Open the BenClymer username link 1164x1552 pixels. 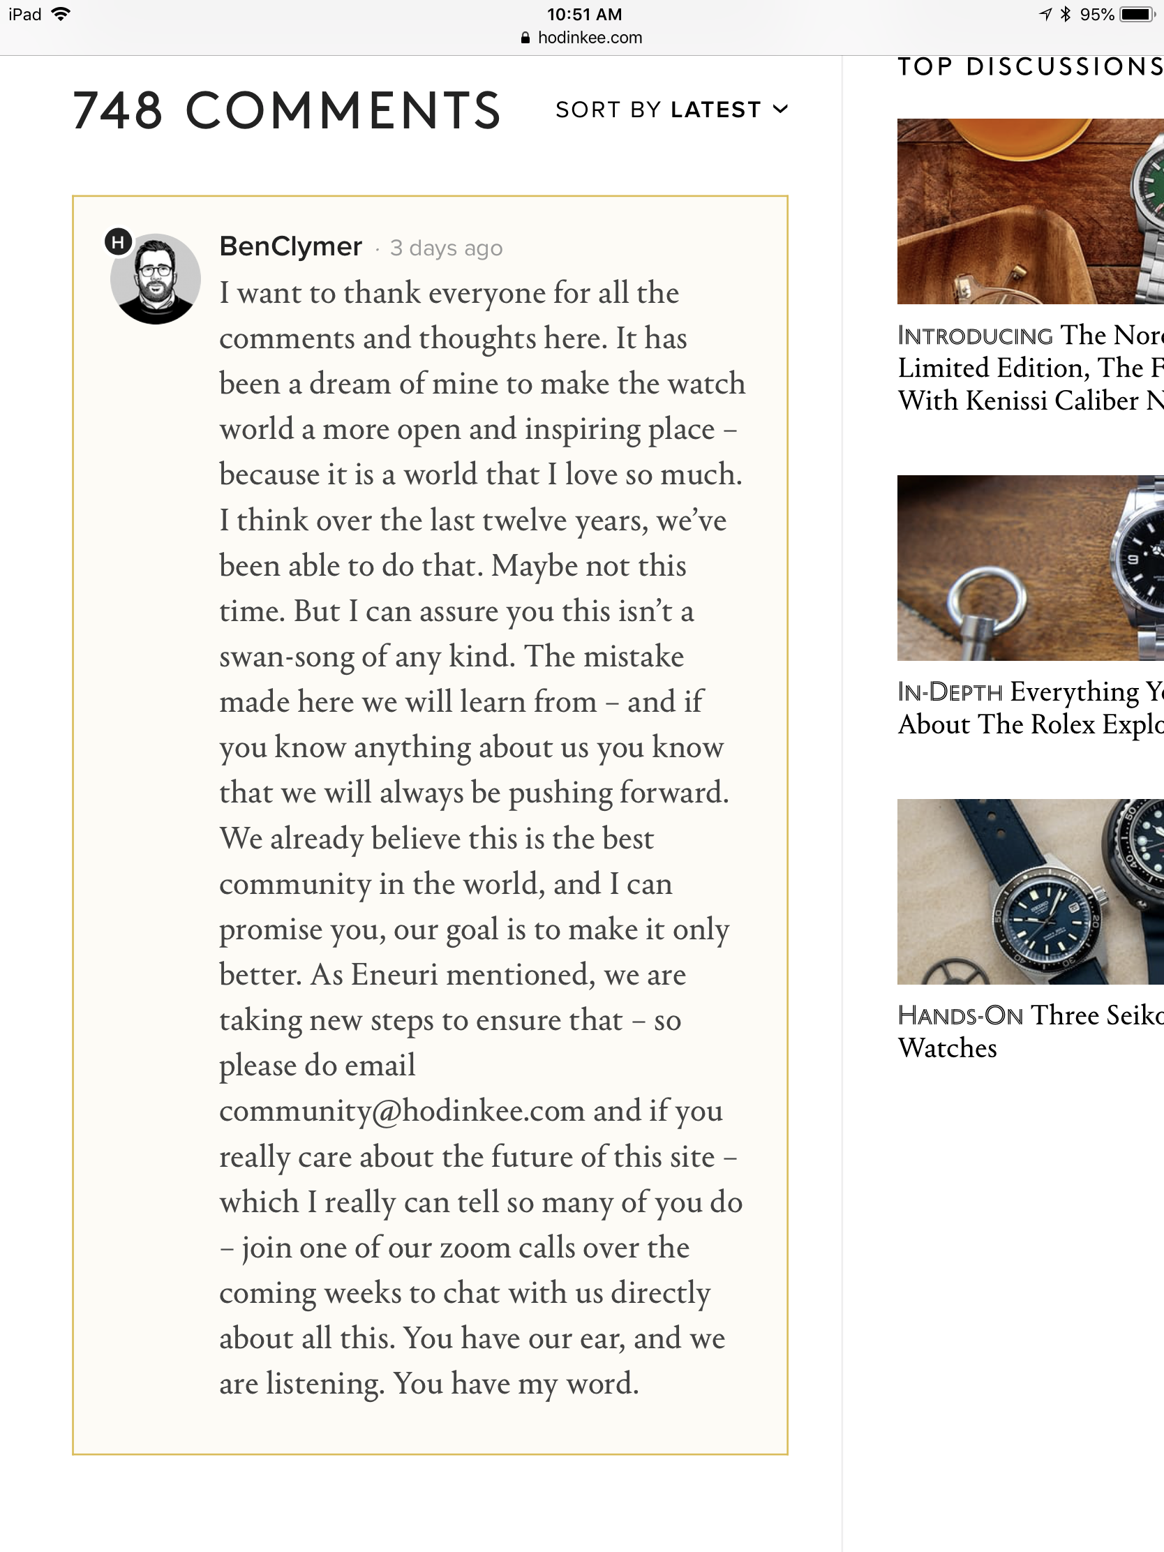tap(290, 247)
